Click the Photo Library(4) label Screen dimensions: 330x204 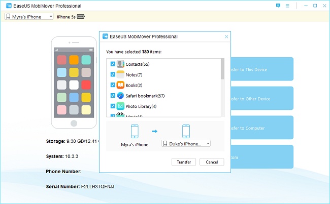(141, 106)
